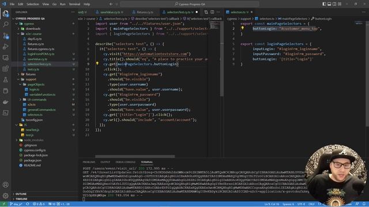Click synchronize changes icon in status bar
Viewport: 369px width, 207px height.
click(x=28, y=204)
